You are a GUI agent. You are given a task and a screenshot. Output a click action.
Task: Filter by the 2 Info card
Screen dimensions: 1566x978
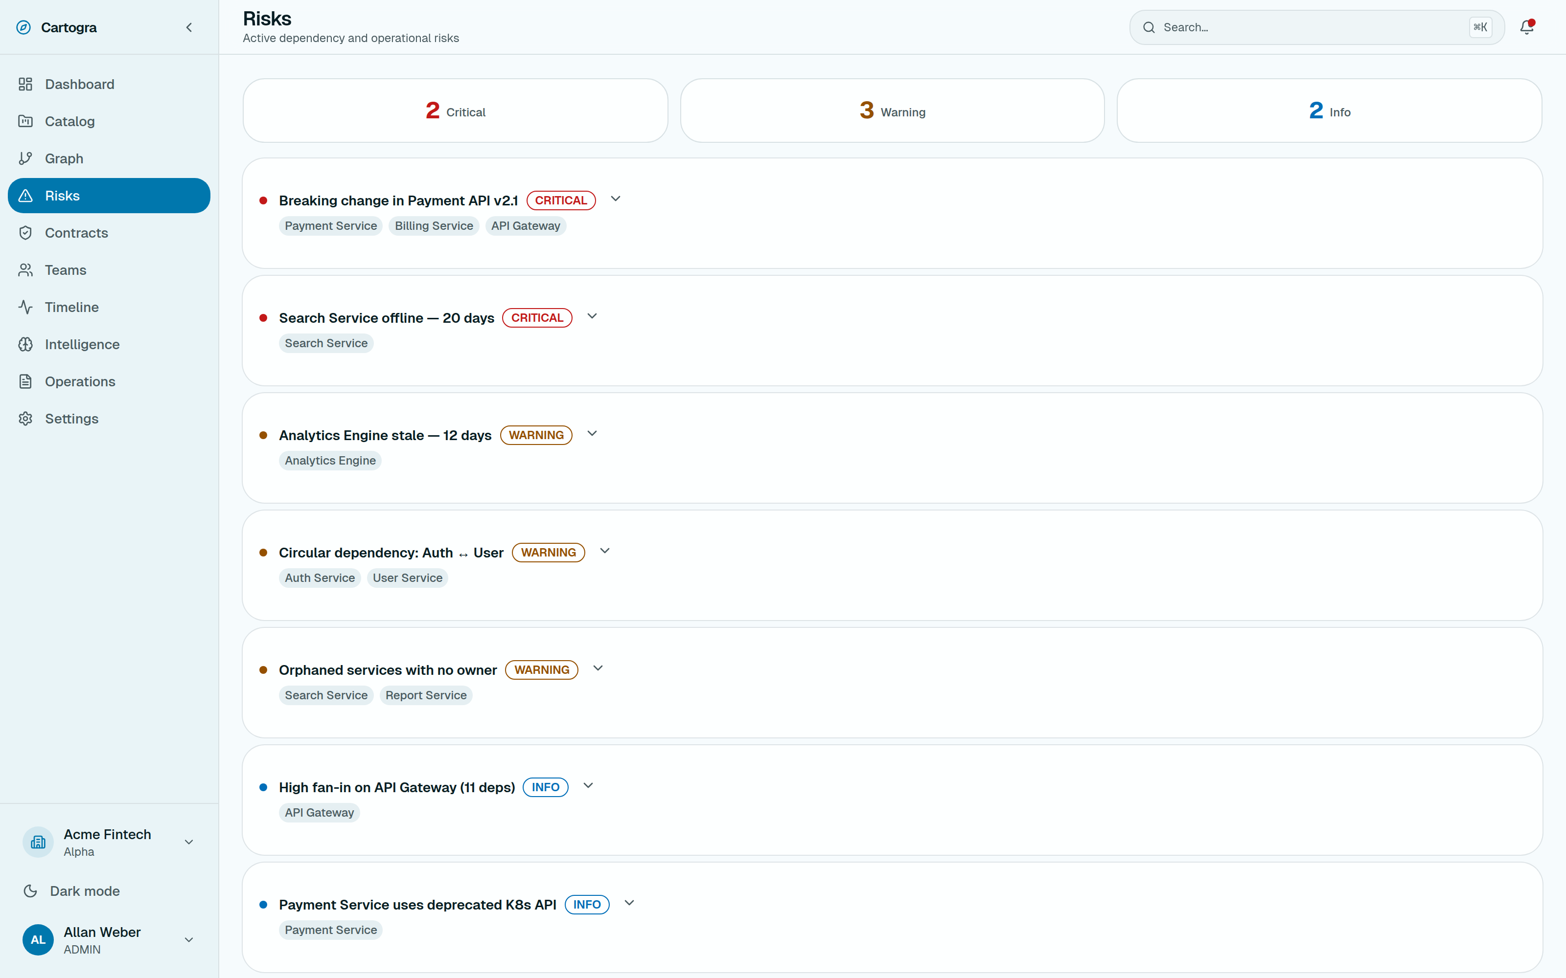[1329, 111]
